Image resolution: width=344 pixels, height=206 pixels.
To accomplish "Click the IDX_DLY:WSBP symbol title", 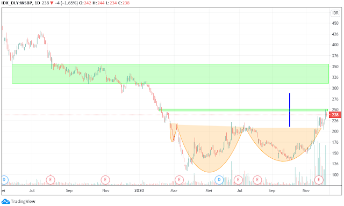I will 17,3.
